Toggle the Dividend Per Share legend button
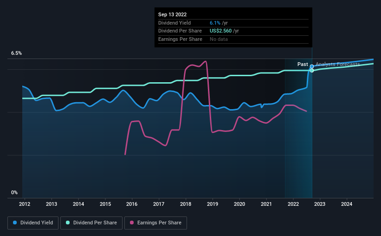Image resolution: width=381 pixels, height=236 pixels. tap(91, 223)
